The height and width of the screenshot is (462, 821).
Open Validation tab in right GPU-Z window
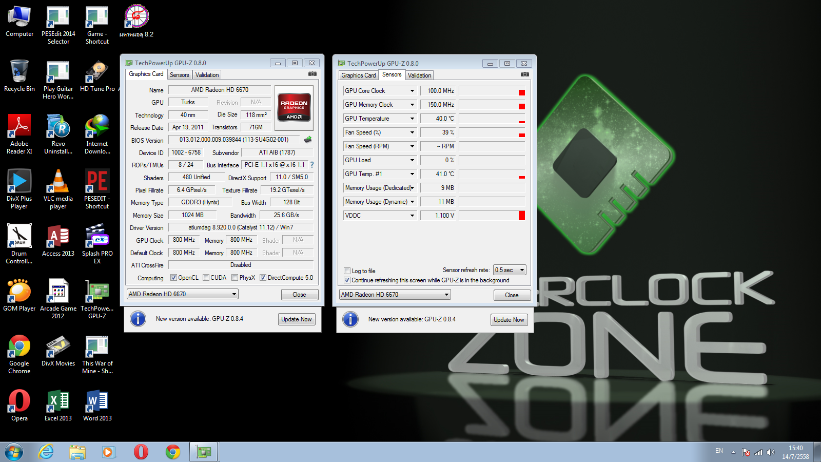pos(420,75)
